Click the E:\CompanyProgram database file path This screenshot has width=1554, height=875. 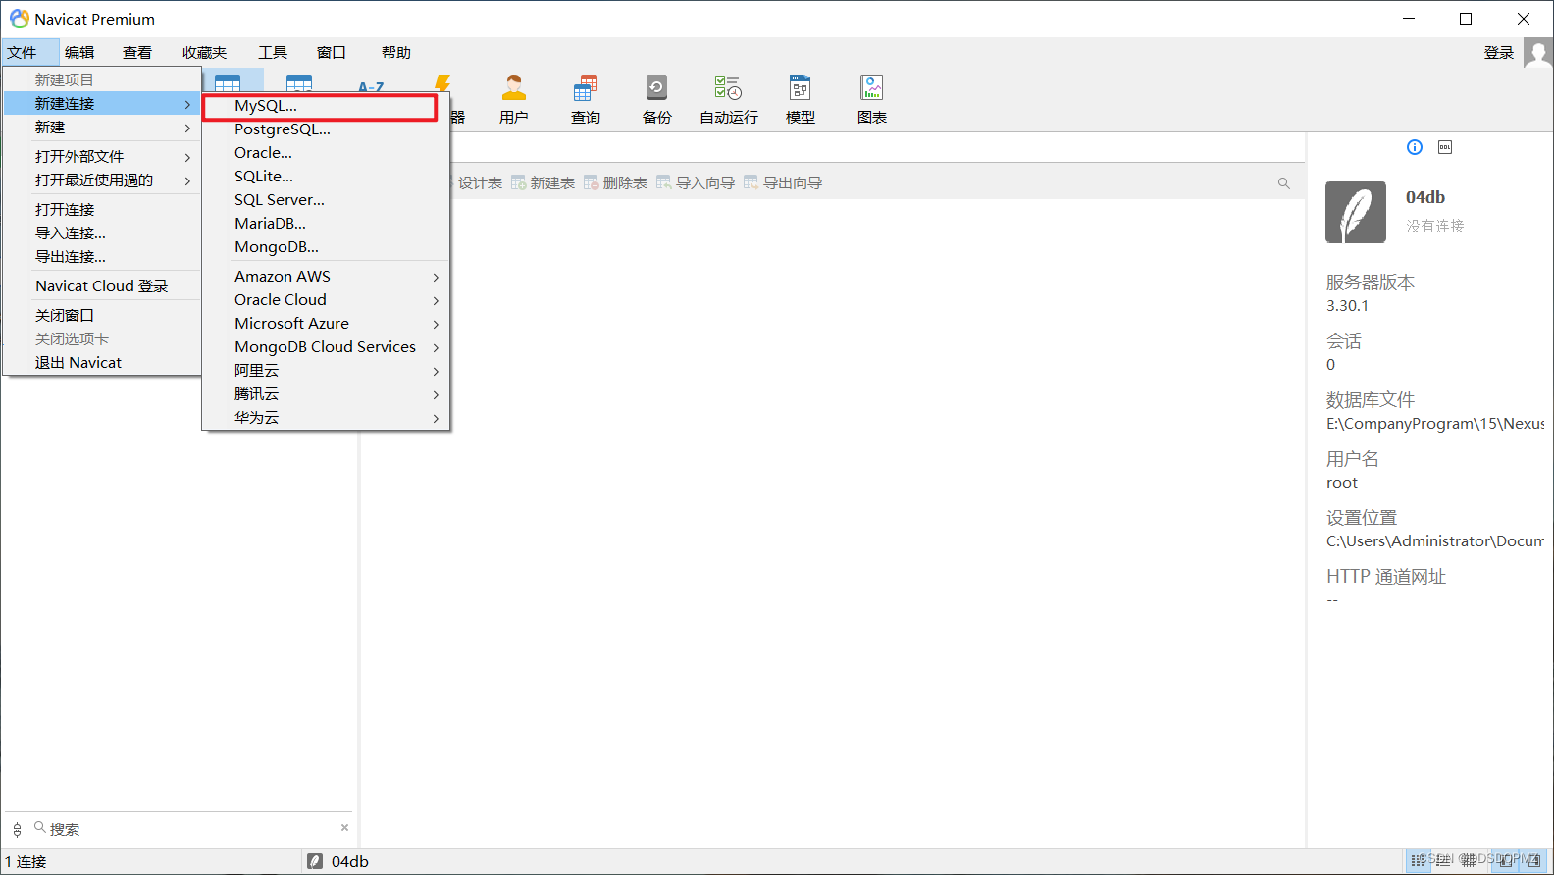coord(1435,424)
